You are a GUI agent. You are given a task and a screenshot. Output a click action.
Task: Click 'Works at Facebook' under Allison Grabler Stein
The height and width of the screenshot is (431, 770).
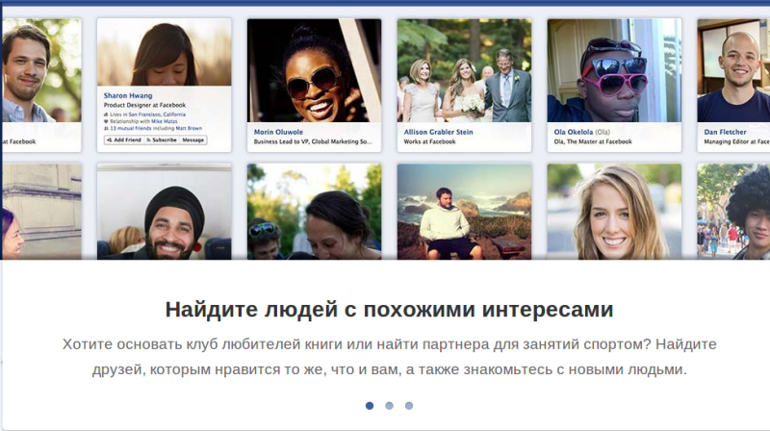pyautogui.click(x=429, y=141)
